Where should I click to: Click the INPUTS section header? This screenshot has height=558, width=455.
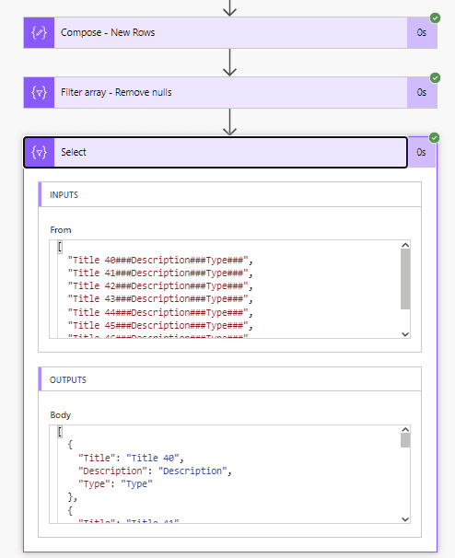[230, 194]
